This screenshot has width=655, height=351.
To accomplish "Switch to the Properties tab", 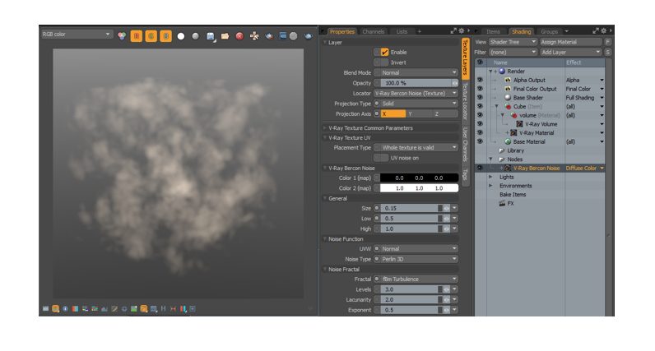I will point(341,31).
